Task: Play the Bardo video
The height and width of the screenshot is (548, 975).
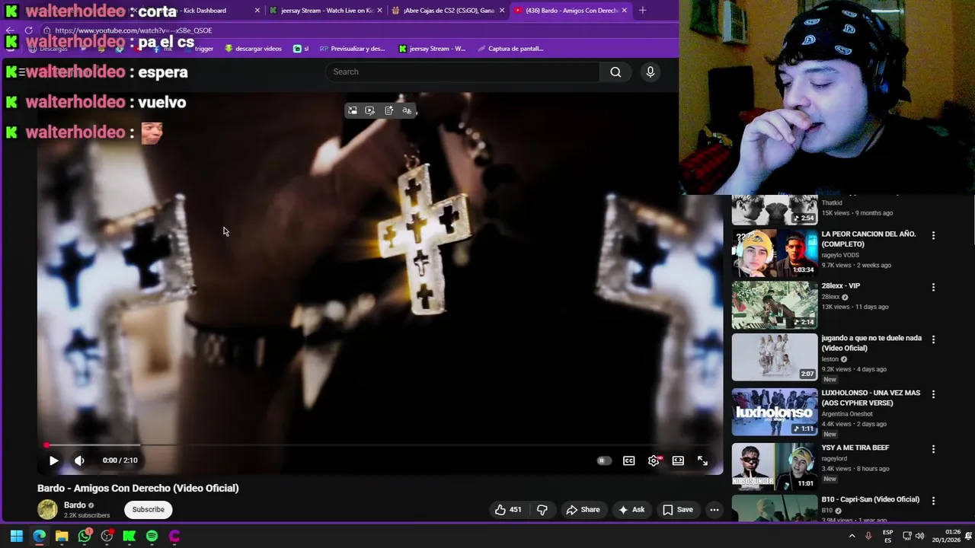Action: coord(53,460)
